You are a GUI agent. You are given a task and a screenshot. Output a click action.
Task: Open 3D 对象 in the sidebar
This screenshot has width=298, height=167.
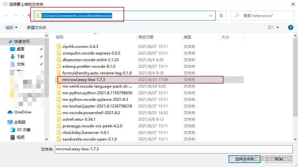[24, 130]
